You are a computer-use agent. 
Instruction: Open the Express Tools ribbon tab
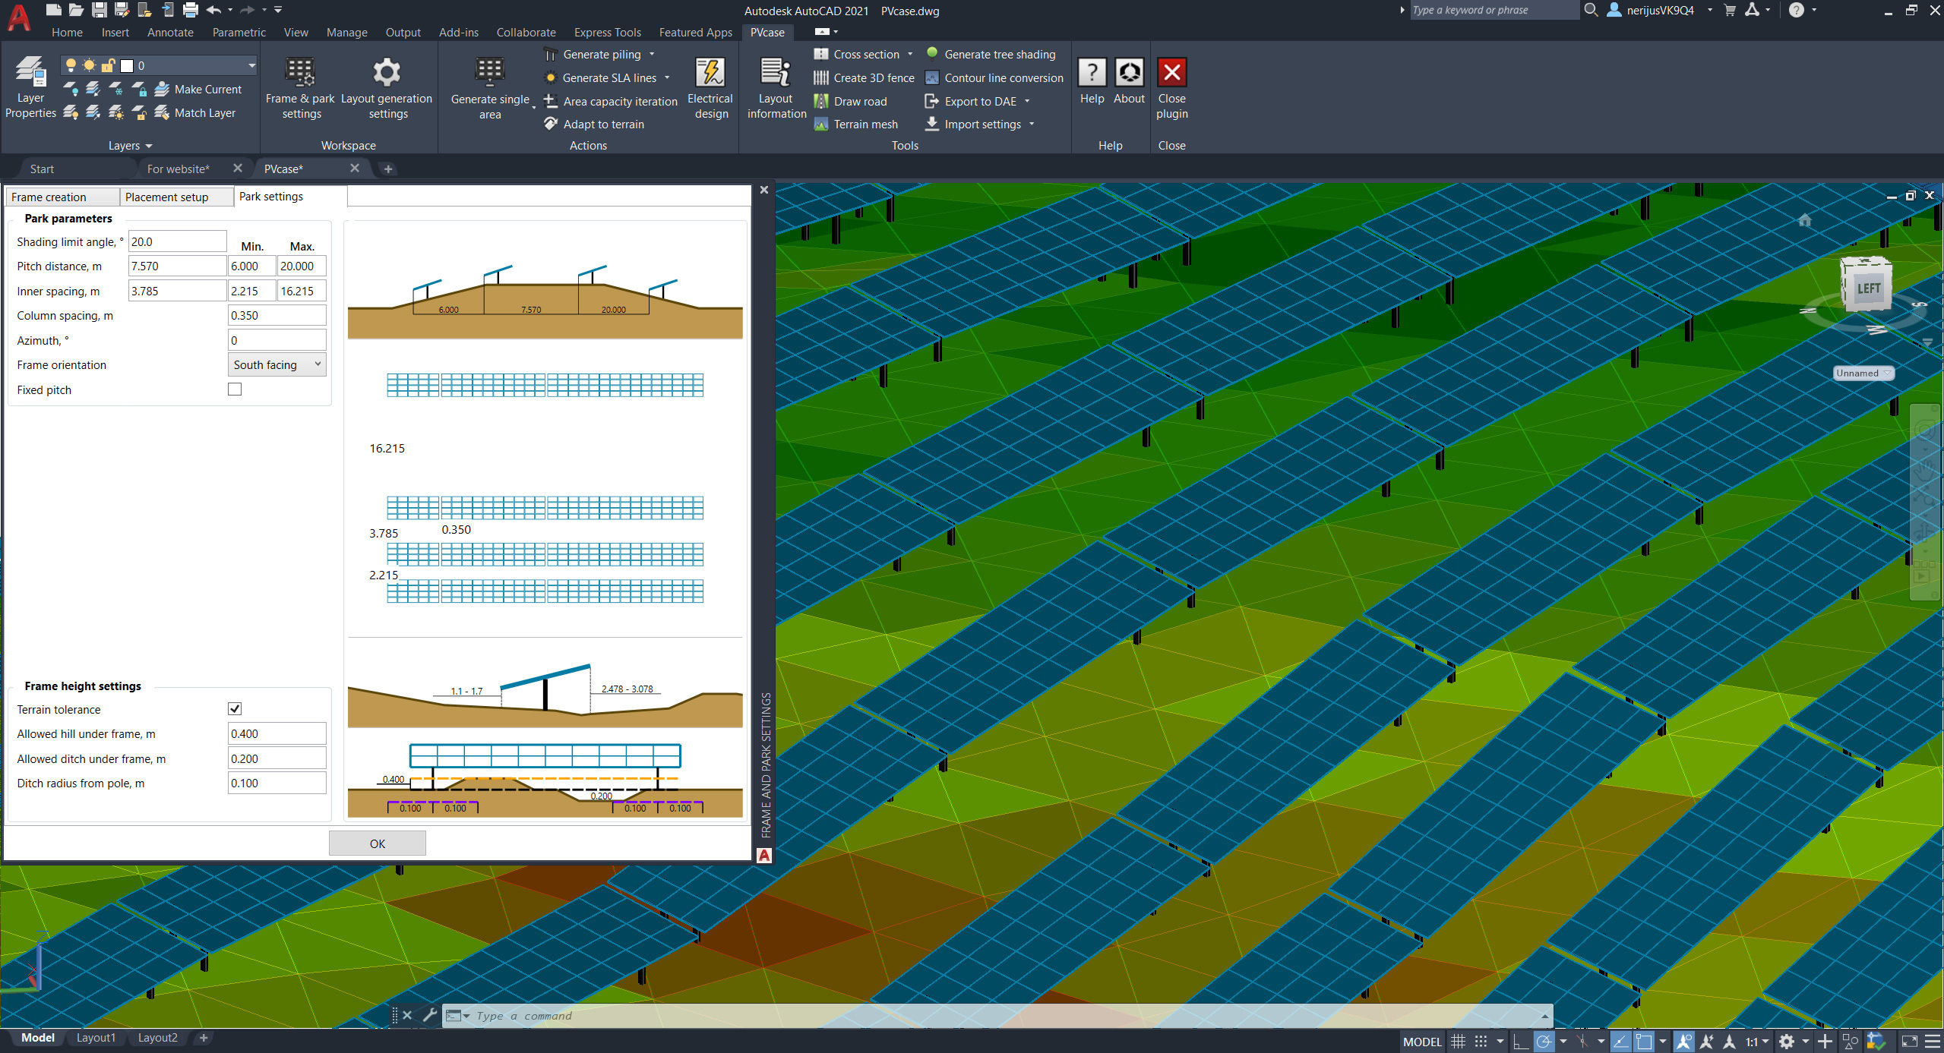pos(607,33)
